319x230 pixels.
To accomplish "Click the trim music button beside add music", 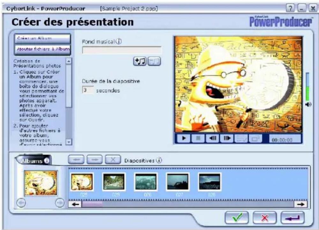I will tap(154, 61).
